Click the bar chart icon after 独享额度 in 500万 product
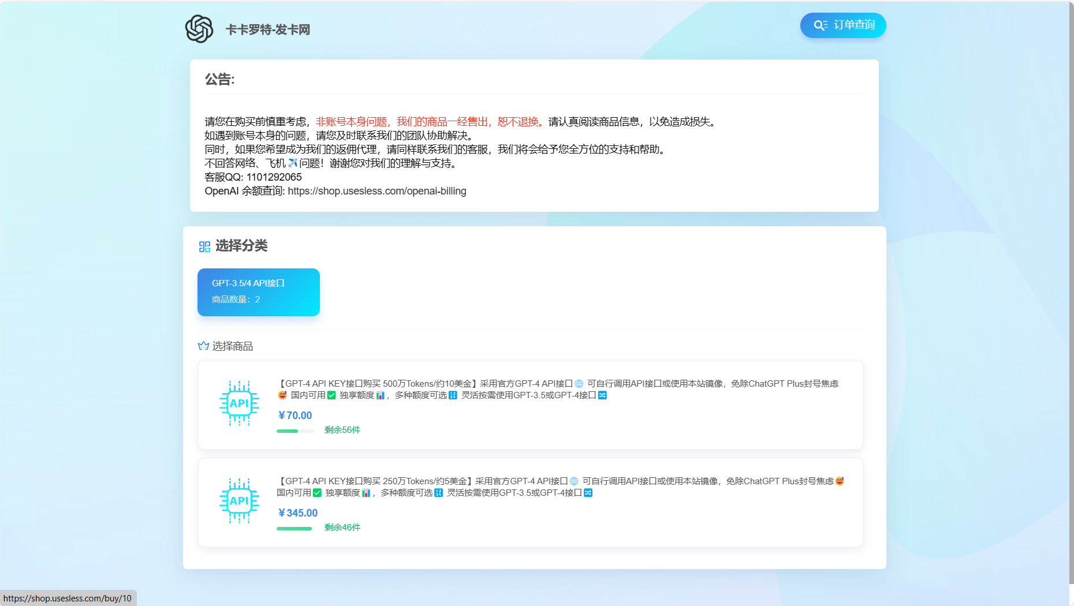 (381, 395)
